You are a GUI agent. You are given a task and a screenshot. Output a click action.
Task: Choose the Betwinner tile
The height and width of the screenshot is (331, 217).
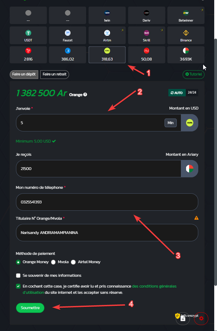(x=186, y=15)
